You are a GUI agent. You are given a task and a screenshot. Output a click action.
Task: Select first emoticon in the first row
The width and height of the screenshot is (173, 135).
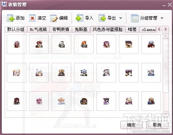pos(16,44)
